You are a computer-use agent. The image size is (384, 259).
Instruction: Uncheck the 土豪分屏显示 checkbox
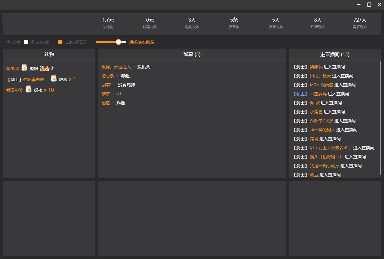[60, 42]
